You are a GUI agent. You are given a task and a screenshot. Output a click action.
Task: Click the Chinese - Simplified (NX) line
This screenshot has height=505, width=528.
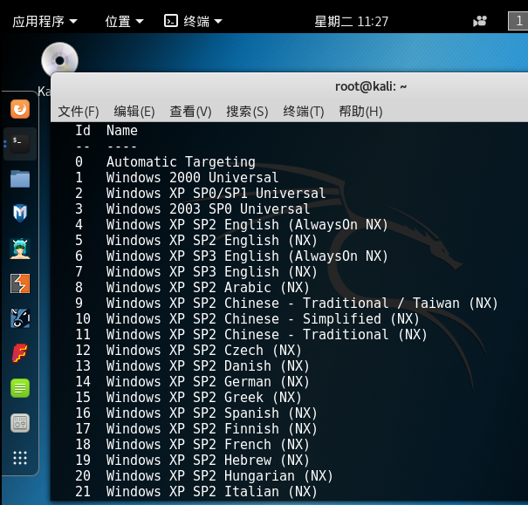pyautogui.click(x=263, y=319)
